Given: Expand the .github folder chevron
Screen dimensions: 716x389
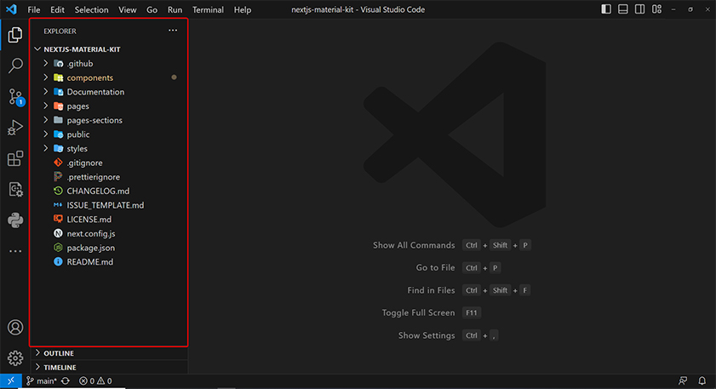Looking at the screenshot, I should [46, 64].
